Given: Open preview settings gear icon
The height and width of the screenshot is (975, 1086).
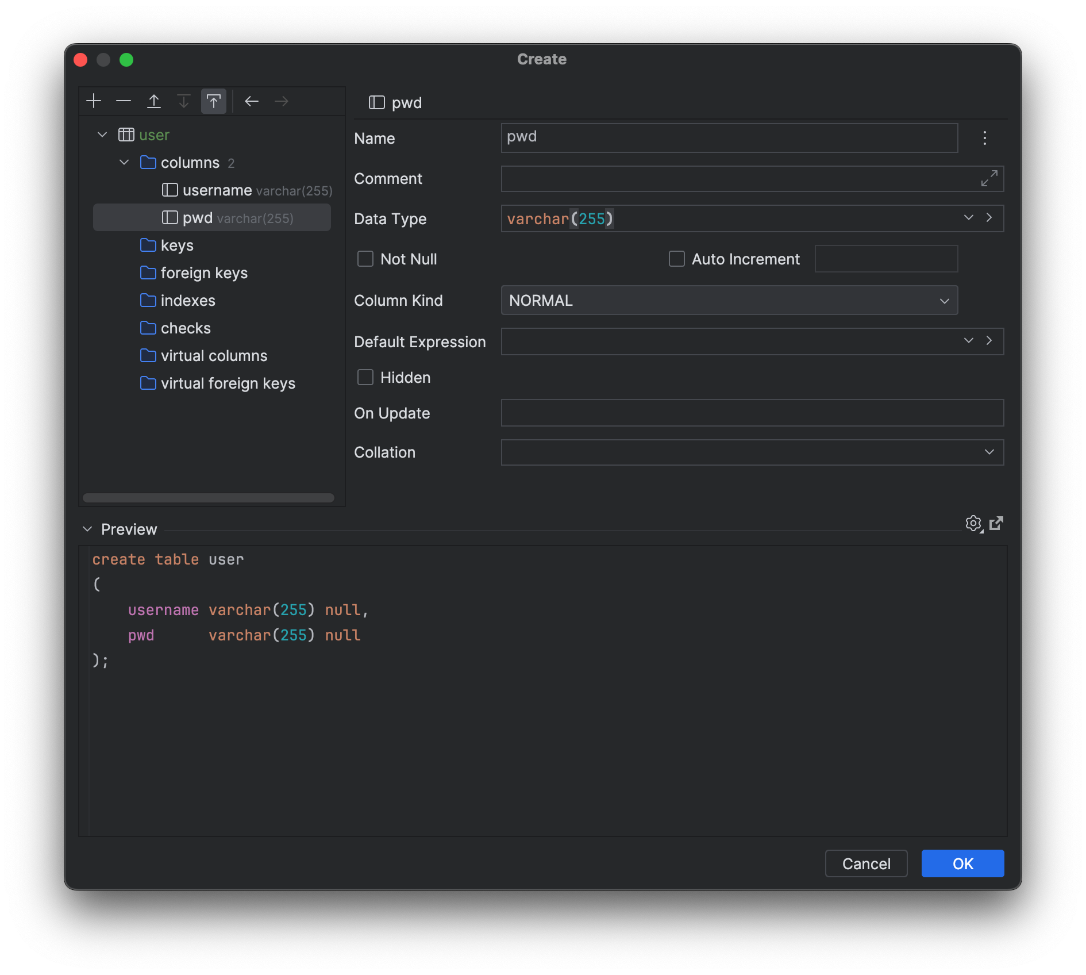Looking at the screenshot, I should pos(973,524).
